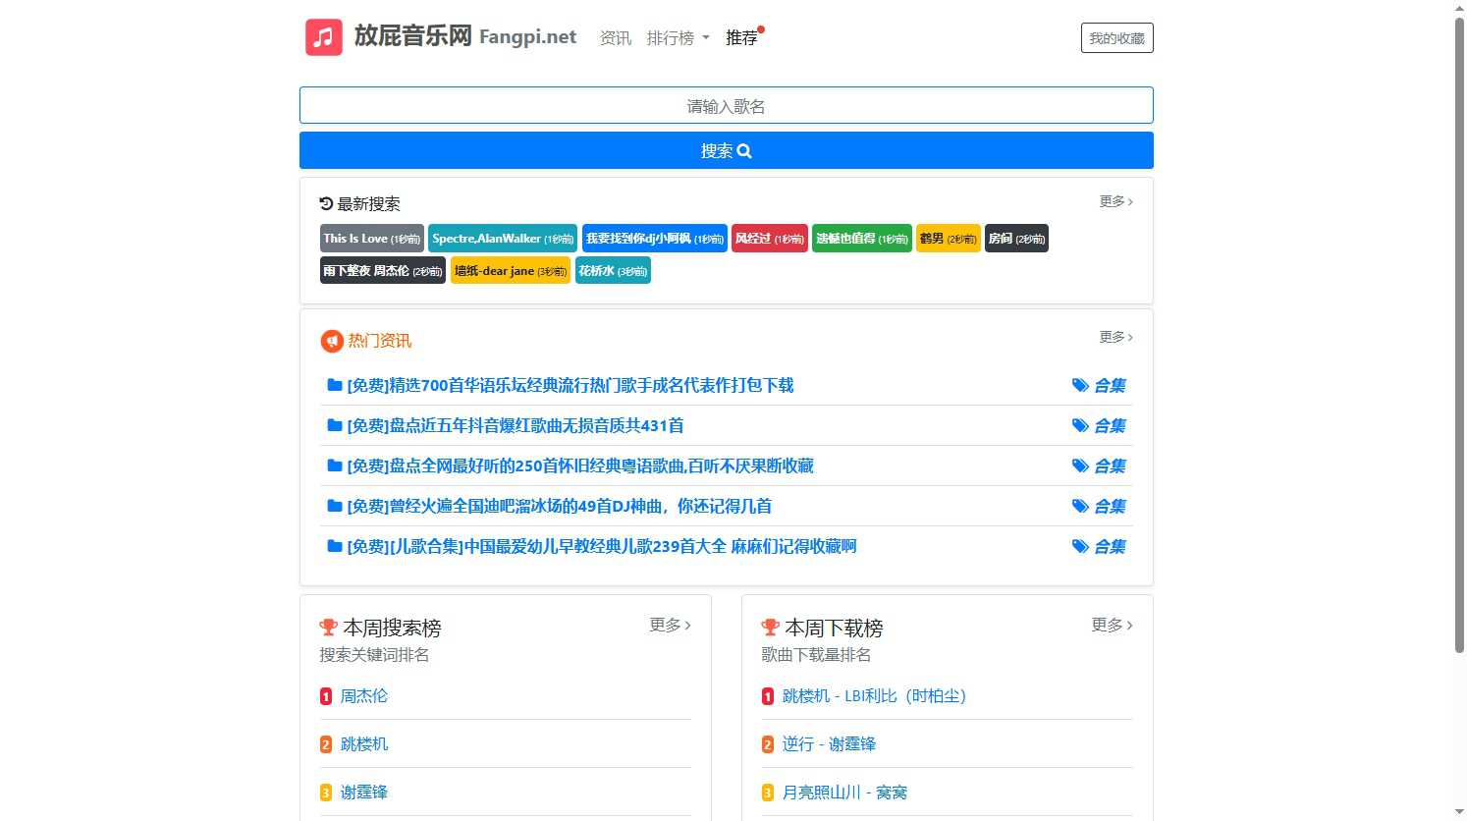Click the page's vertical scrollbar
Image resolution: width=1467 pixels, height=821 pixels.
tap(1459, 334)
